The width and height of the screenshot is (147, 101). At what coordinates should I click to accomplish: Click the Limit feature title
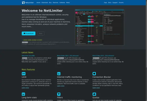pos(24,77)
